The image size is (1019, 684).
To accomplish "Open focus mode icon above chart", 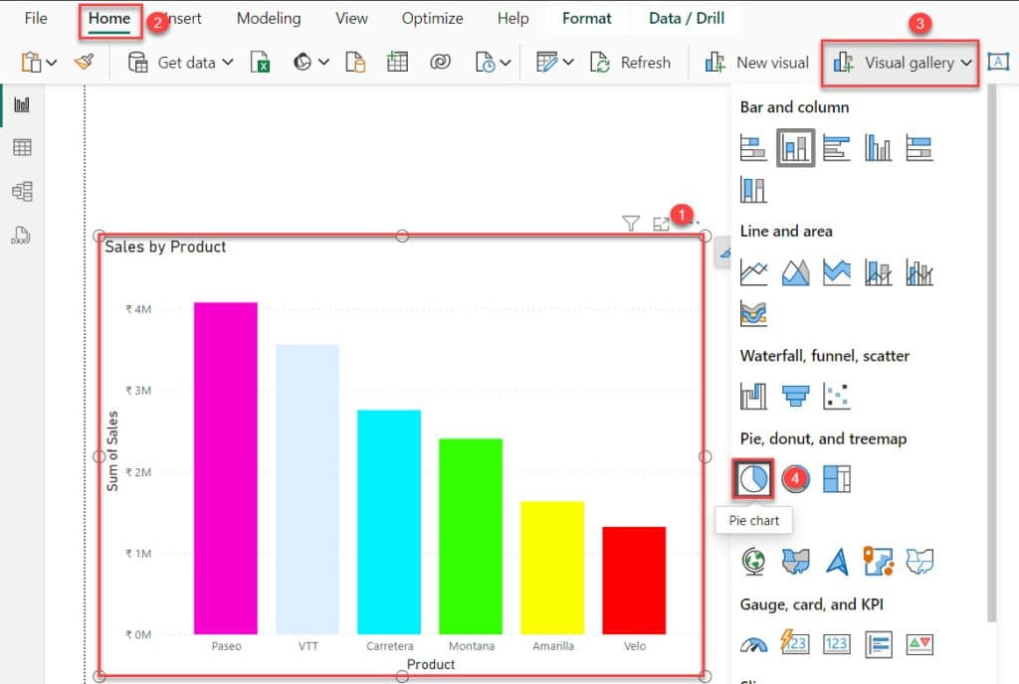I will click(661, 224).
